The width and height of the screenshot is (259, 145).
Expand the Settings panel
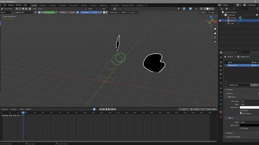pyautogui.click(x=229, y=133)
